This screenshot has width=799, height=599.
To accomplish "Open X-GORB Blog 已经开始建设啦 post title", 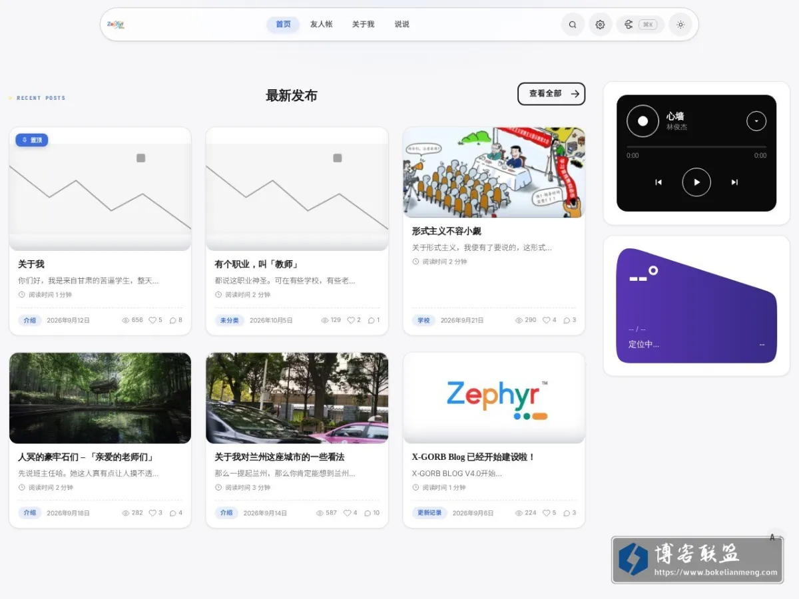I will [x=474, y=457].
